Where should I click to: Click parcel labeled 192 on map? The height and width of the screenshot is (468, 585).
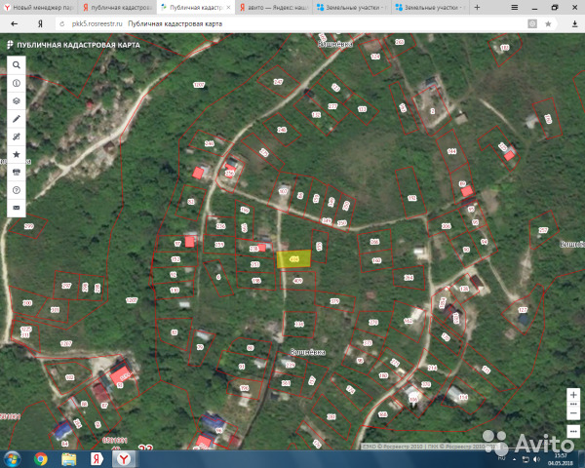pyautogui.click(x=411, y=198)
